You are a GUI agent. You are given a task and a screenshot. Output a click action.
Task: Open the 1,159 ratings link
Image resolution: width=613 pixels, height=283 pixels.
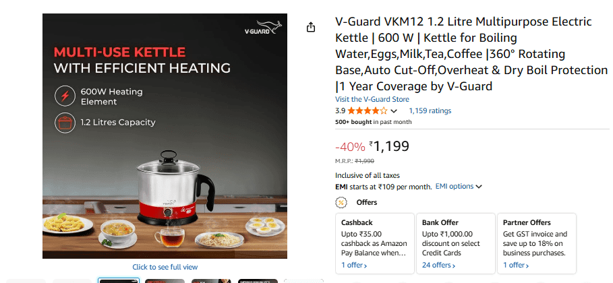tap(430, 111)
